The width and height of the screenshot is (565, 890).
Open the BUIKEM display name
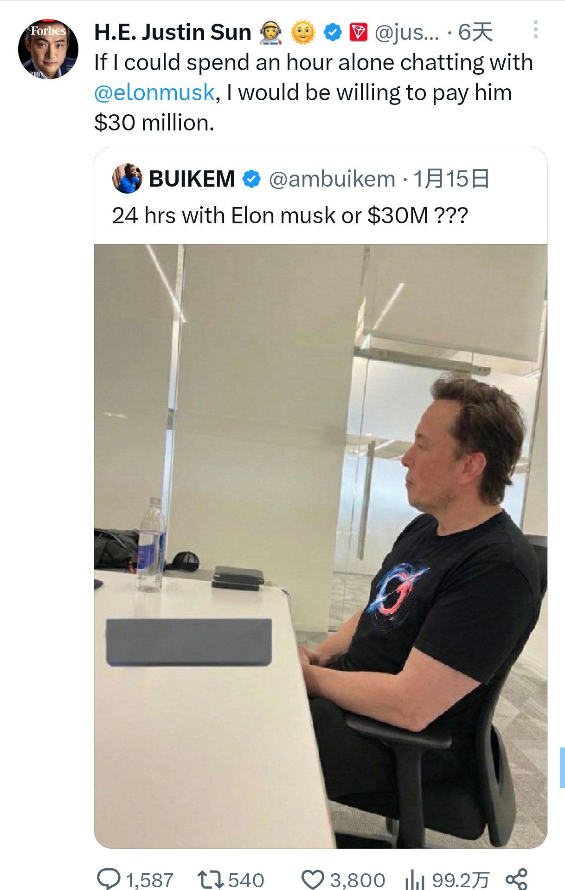(x=192, y=179)
